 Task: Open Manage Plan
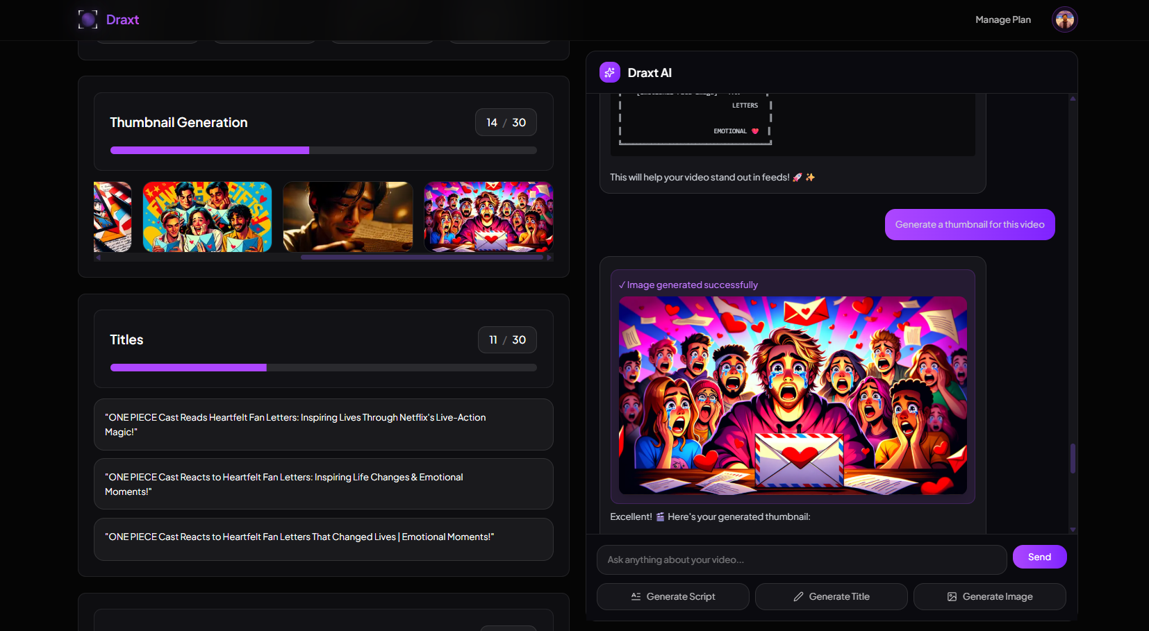click(x=1002, y=19)
